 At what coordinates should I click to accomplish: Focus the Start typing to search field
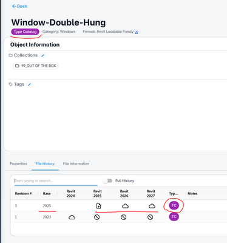coord(56,180)
